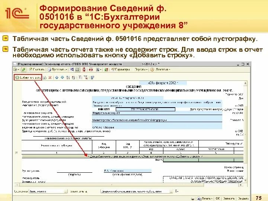Image resolution: width=268 pixels, height=201 pixels.
Task: Click the last icon of the row toolbar
Action: pos(92,77)
